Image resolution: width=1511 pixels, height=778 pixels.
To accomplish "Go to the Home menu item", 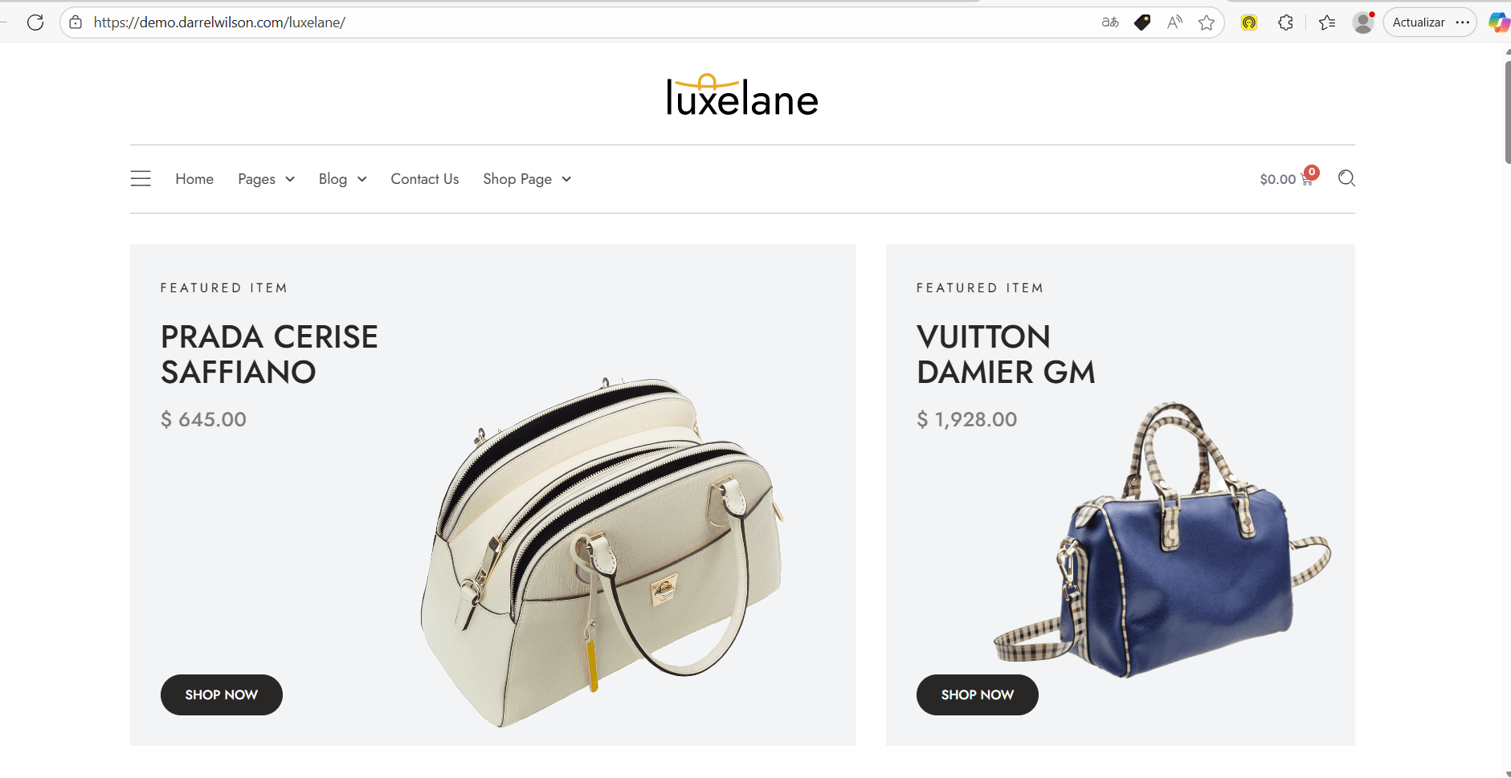I will (x=194, y=179).
